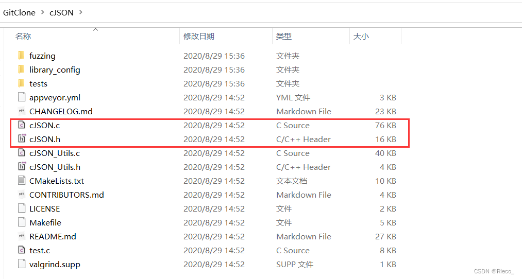Select the CONTRIBUTORS.md file name
522x279 pixels.
(x=66, y=195)
